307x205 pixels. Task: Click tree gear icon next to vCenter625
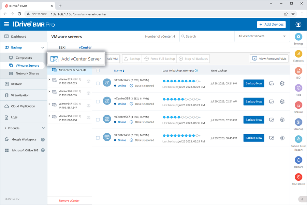(88, 81)
